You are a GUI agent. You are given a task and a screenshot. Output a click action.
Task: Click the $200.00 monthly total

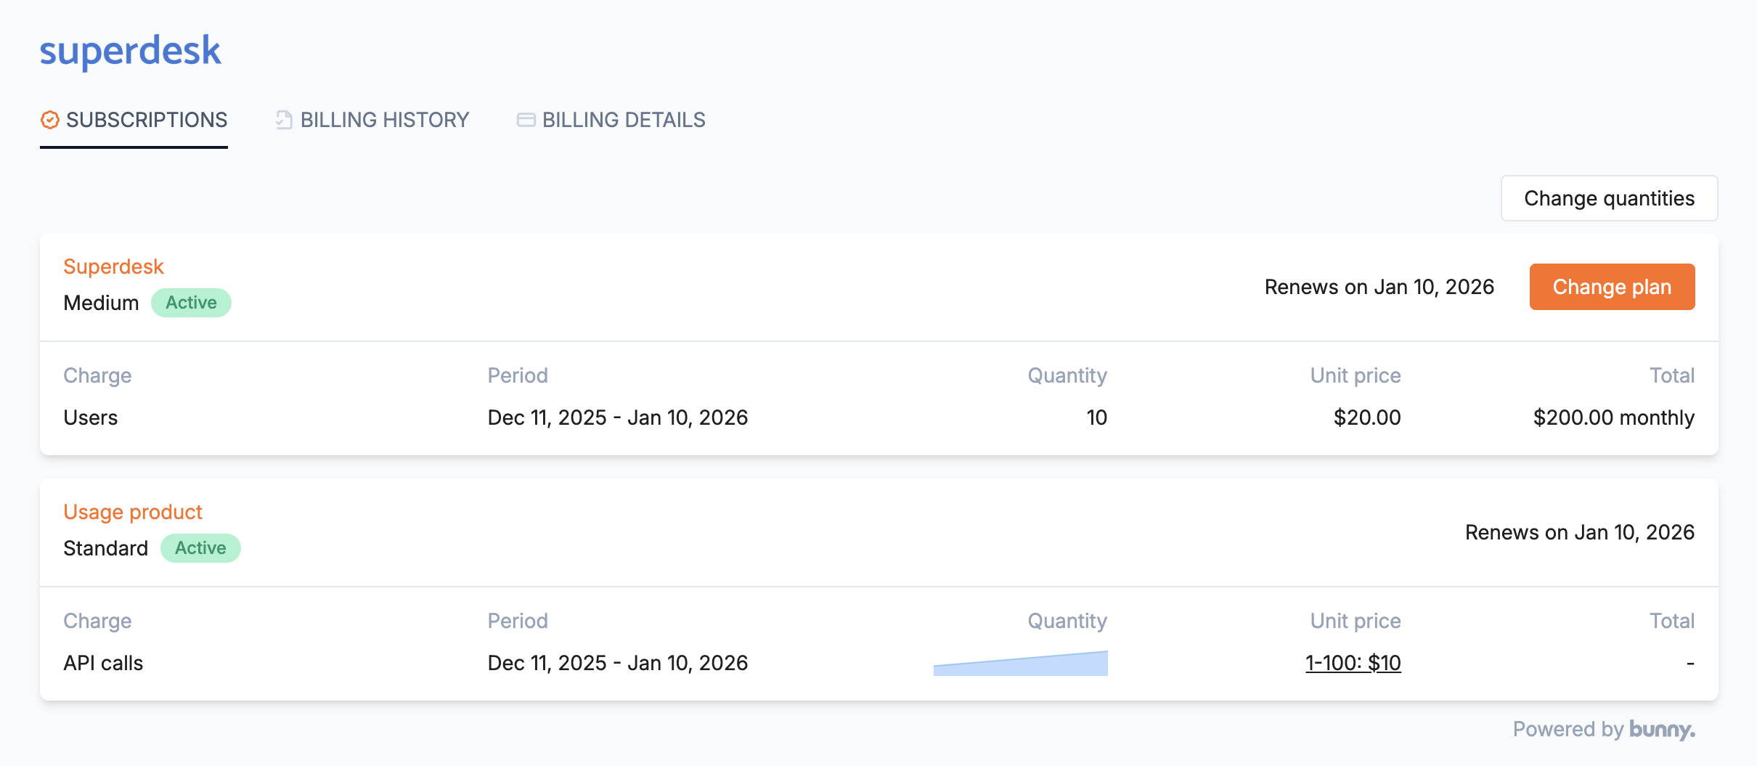coord(1614,417)
